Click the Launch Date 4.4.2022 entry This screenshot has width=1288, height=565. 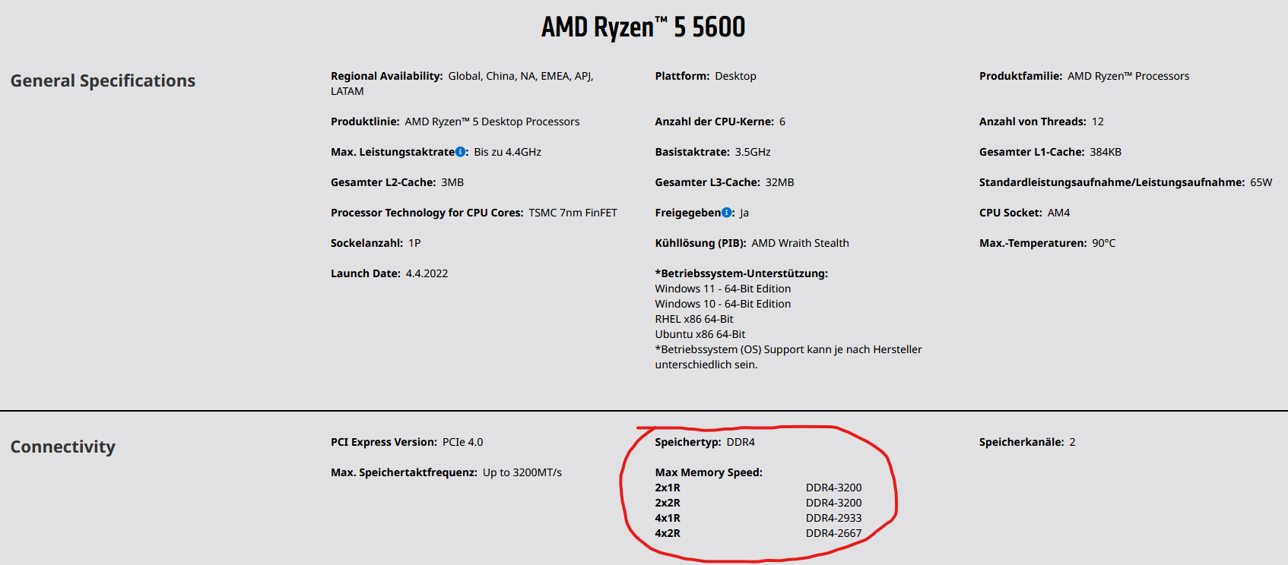click(x=389, y=273)
